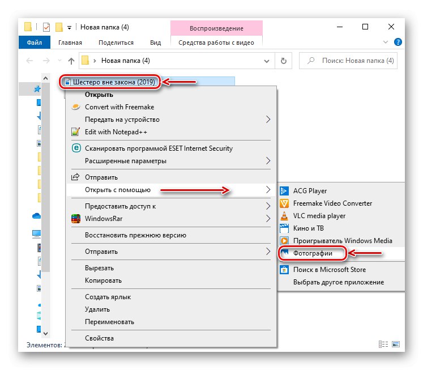
Task: Open Свойства from the context menu
Action: tap(171, 338)
